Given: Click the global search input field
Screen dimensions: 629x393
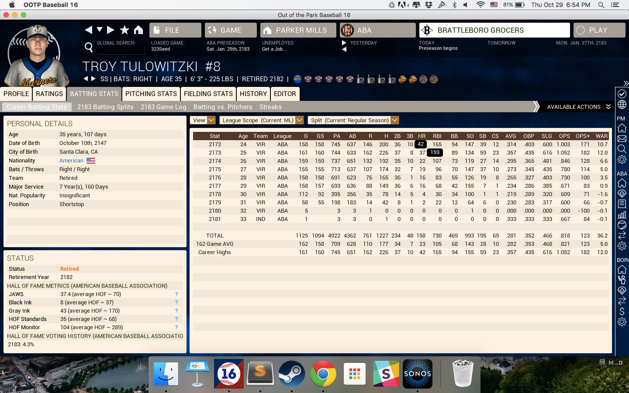Looking at the screenshot, I should coord(121,50).
